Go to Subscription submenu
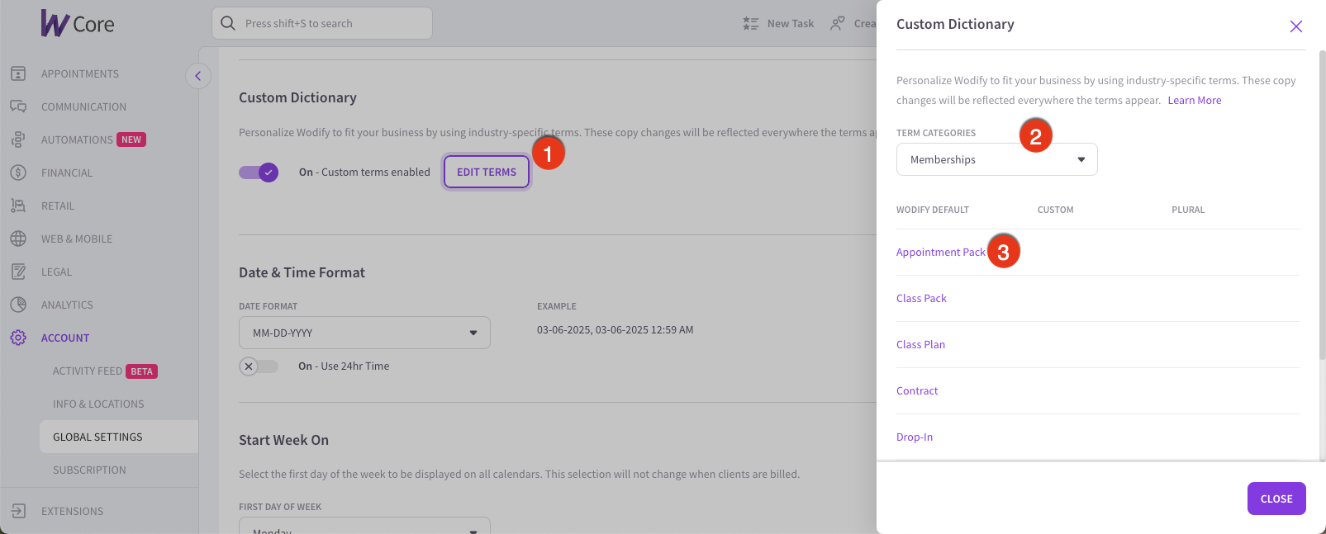This screenshot has height=534, width=1326. (x=89, y=470)
